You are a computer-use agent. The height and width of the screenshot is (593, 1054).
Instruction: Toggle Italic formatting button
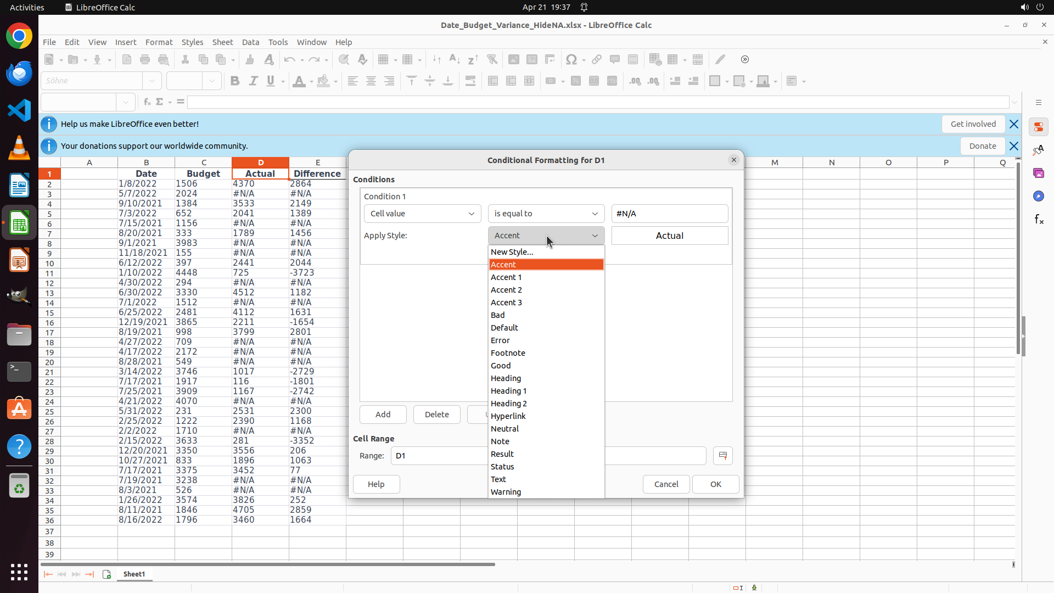click(253, 81)
